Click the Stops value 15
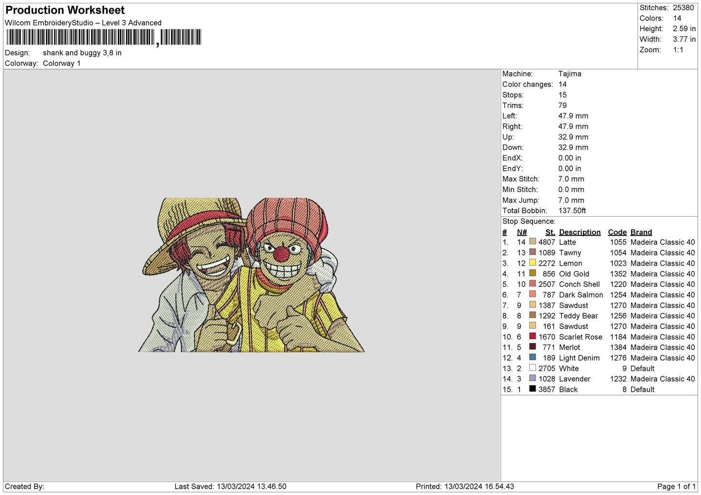 point(562,95)
